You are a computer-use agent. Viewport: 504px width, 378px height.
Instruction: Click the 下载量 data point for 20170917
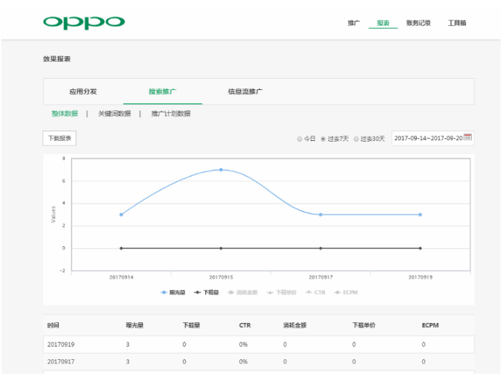point(320,248)
